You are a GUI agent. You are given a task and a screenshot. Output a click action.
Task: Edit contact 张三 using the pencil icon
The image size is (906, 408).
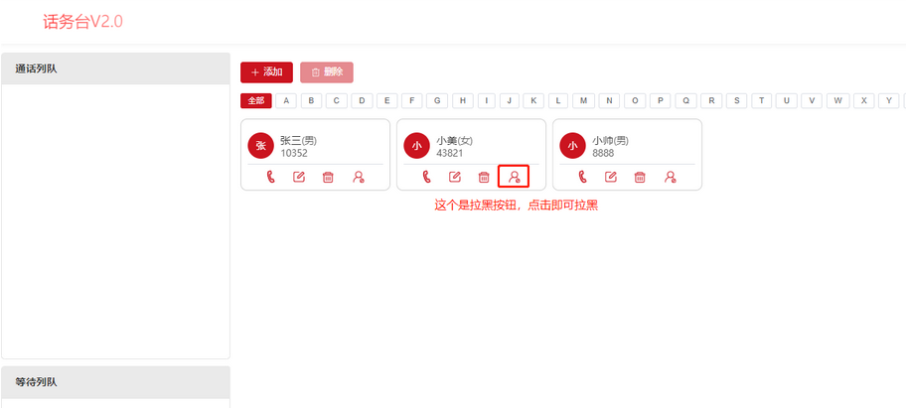[299, 177]
